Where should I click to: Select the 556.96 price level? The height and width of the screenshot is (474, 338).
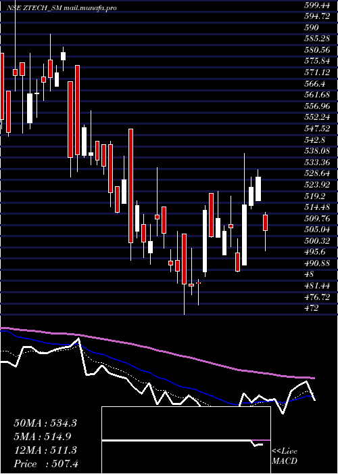[316, 106]
